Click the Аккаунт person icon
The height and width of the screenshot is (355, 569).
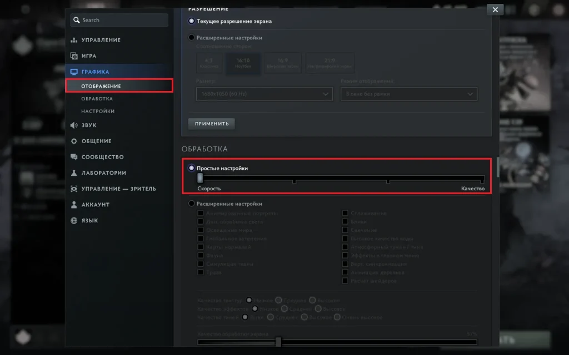coord(74,205)
